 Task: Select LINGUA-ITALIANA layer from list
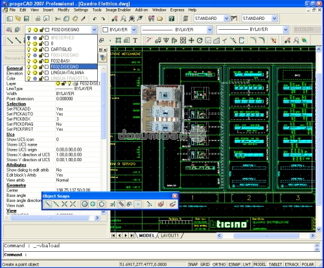[67, 73]
